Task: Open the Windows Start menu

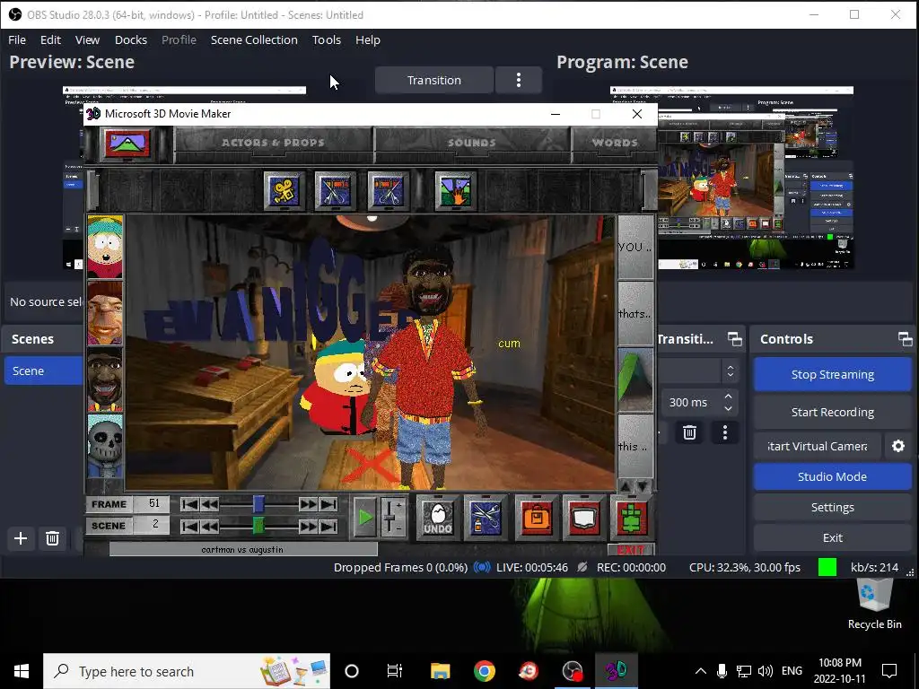Action: pos(22,671)
